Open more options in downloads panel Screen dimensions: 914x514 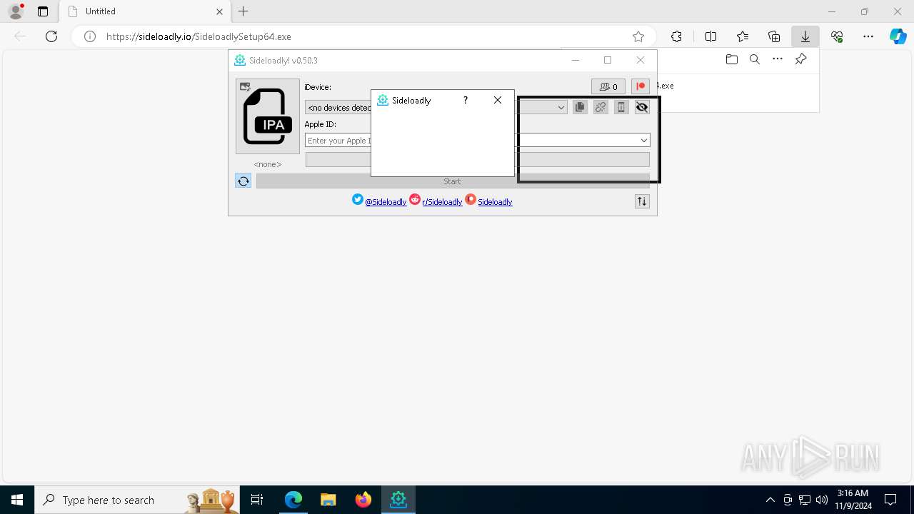(x=778, y=60)
